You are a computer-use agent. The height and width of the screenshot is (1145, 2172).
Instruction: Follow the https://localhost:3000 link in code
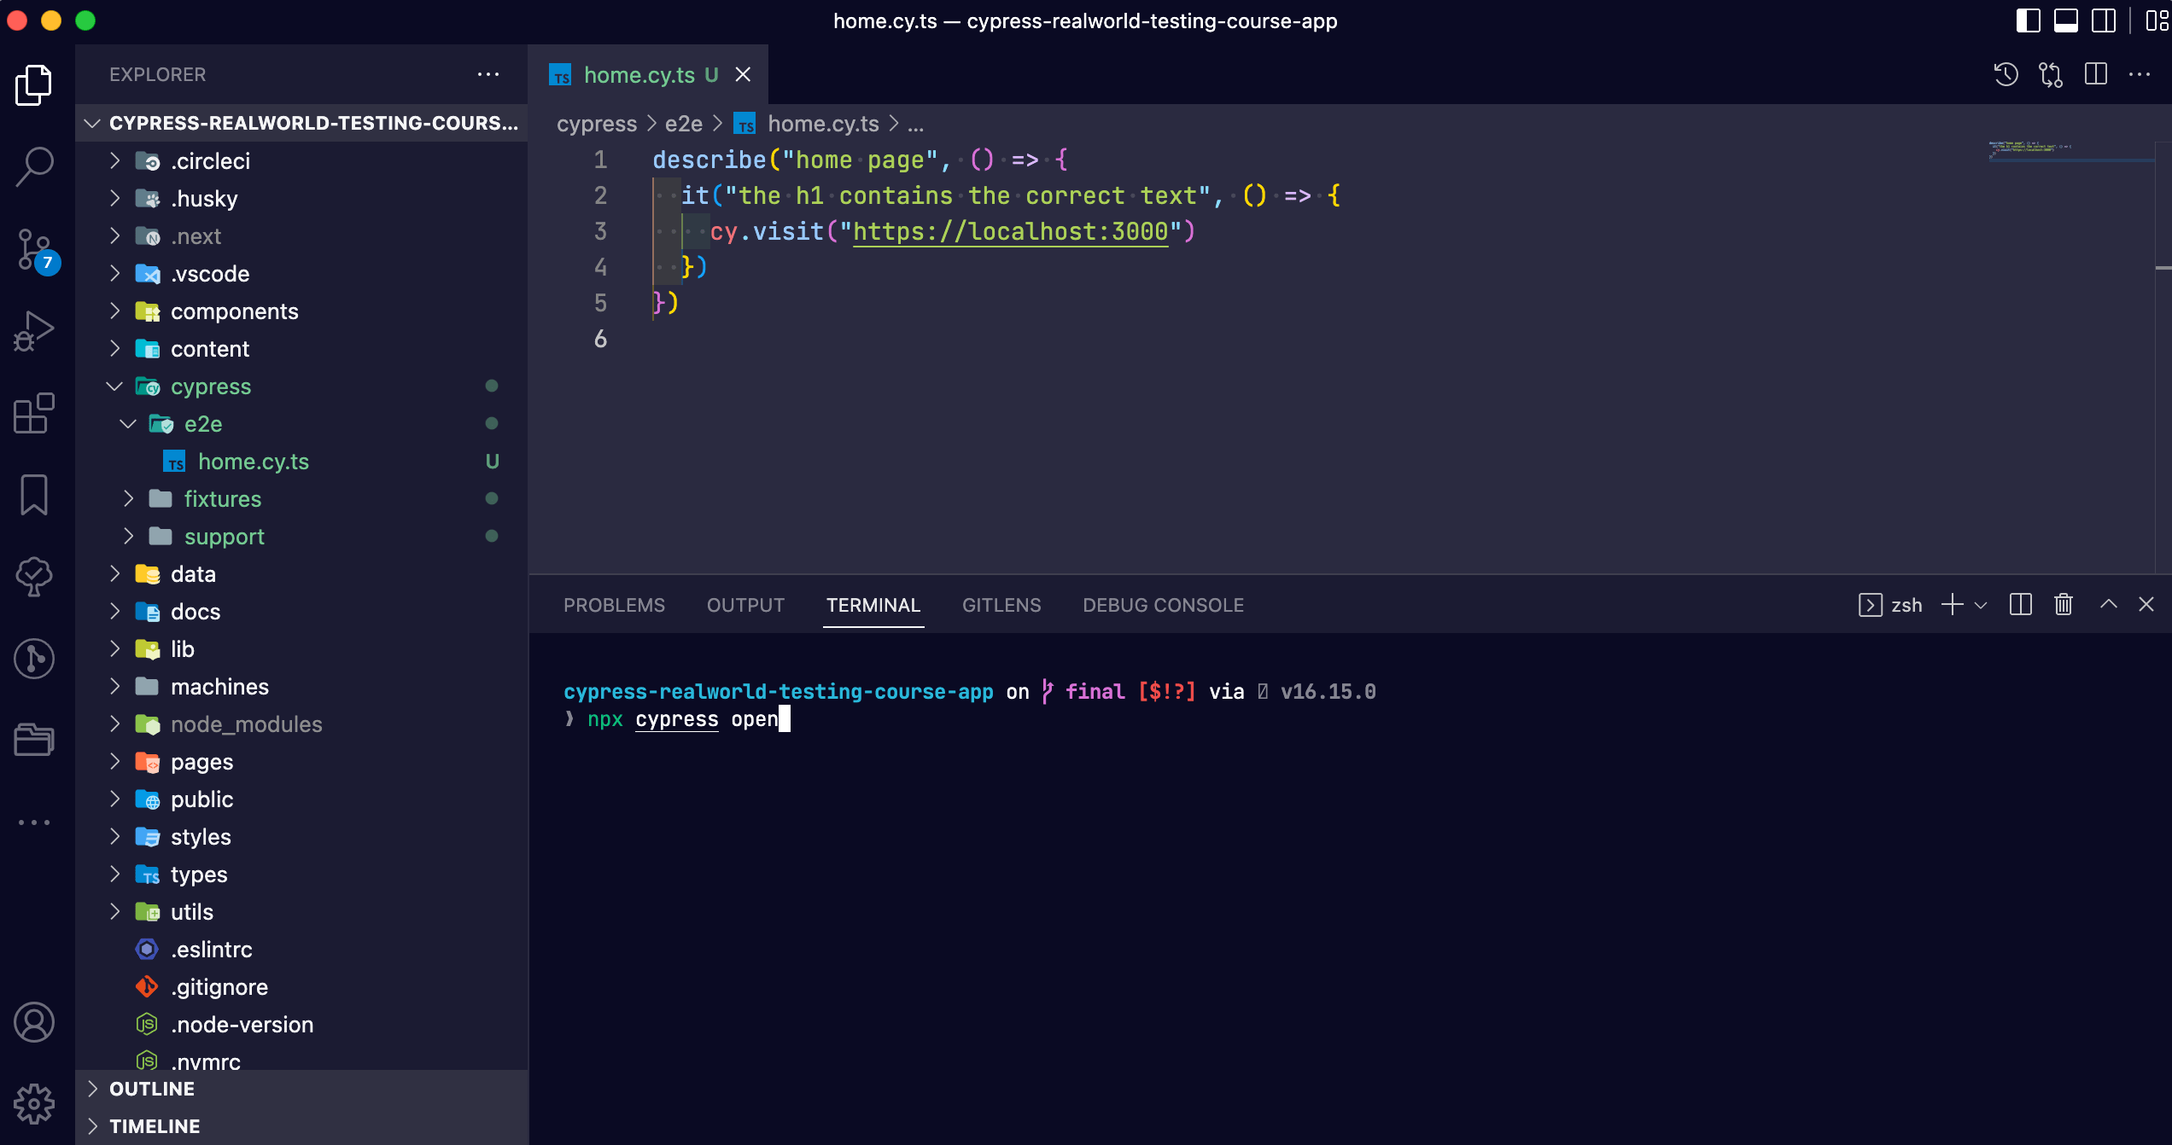[x=1009, y=230]
